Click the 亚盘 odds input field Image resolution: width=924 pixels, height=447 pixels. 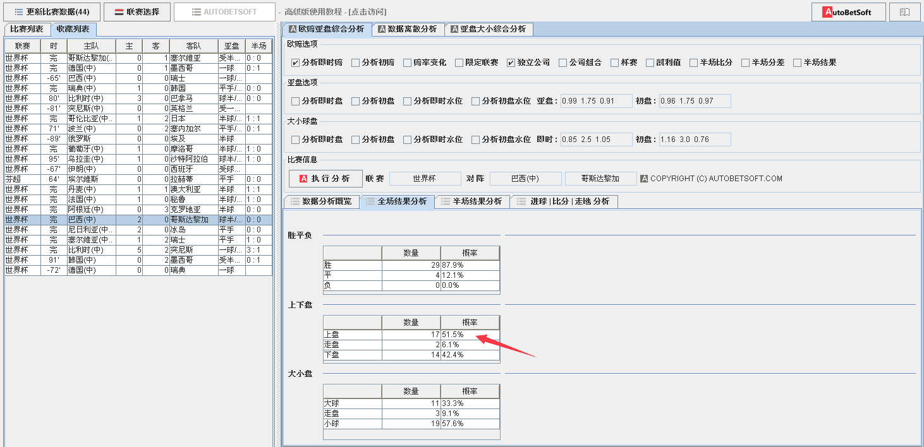596,101
